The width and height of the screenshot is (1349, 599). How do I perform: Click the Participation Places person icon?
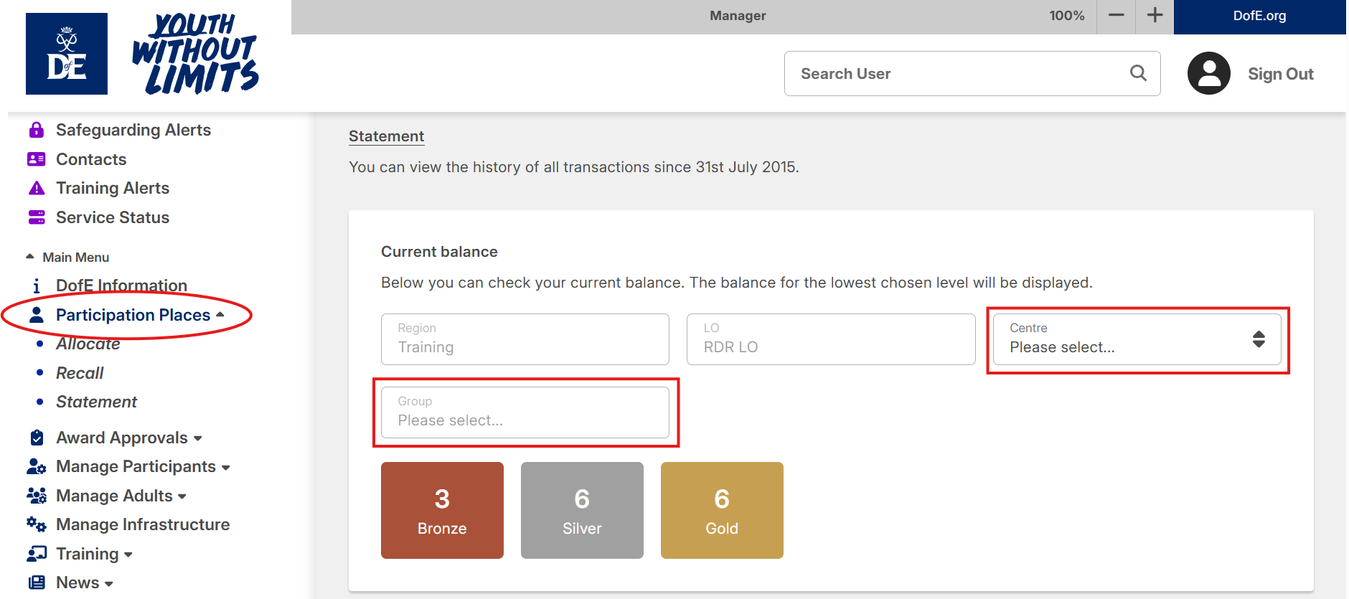click(37, 315)
